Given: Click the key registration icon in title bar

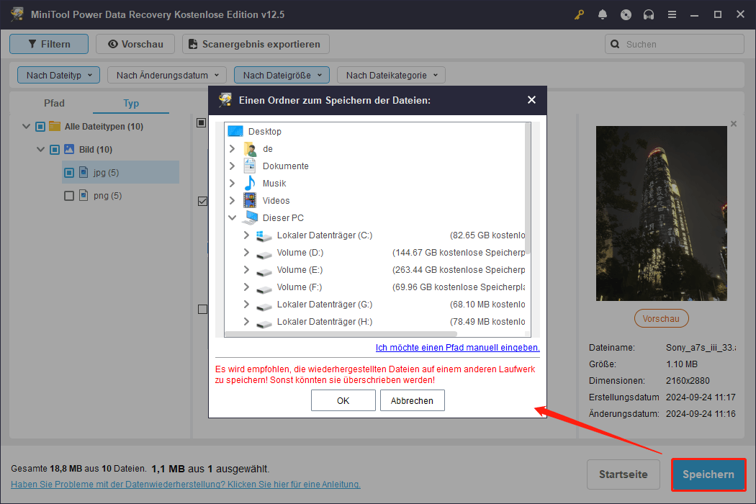Looking at the screenshot, I should click(x=579, y=14).
